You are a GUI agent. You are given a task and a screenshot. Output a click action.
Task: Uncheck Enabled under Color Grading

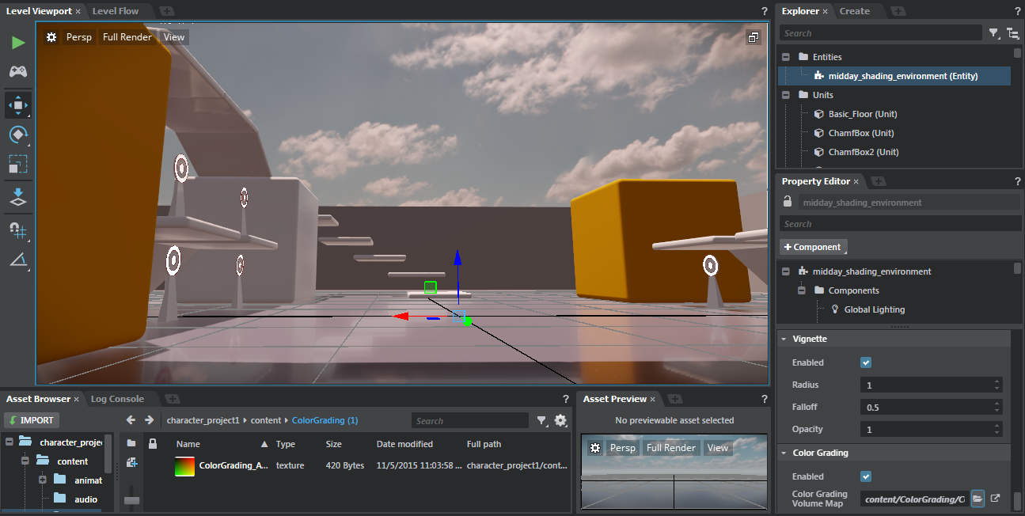865,476
